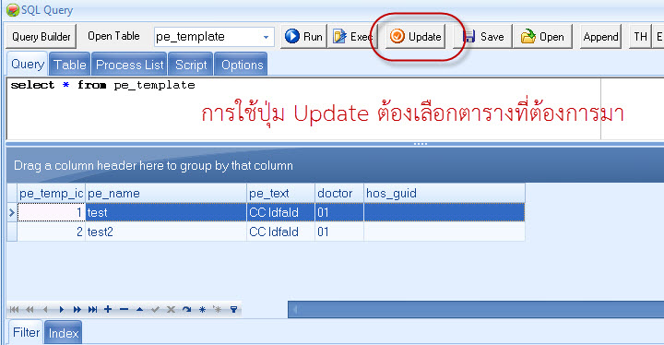Jump to last record navigator icon
This screenshot has width=664, height=345.
93,309
